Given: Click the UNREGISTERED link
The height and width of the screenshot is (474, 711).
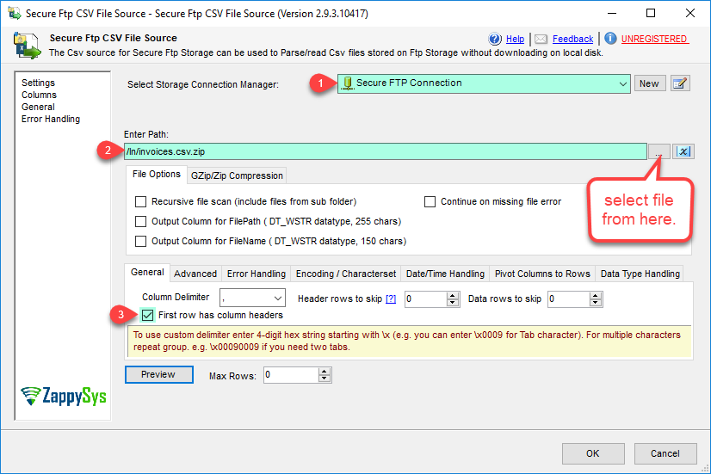Looking at the screenshot, I should (655, 39).
